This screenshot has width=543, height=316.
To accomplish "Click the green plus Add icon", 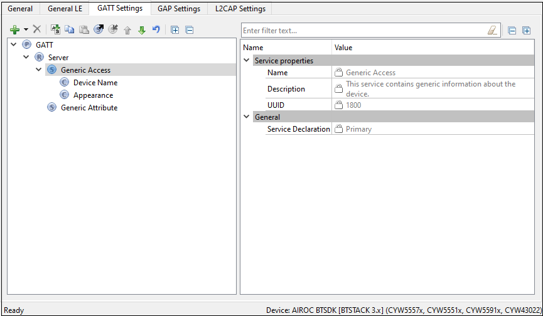I will pyautogui.click(x=14, y=29).
